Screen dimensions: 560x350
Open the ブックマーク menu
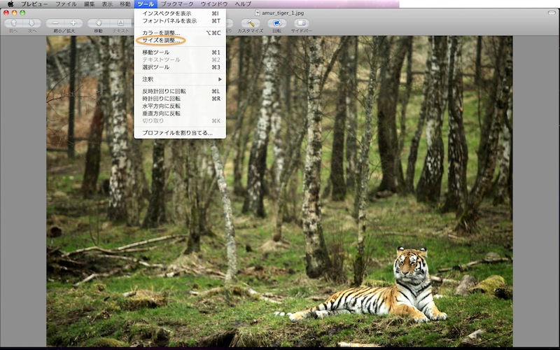[177, 4]
